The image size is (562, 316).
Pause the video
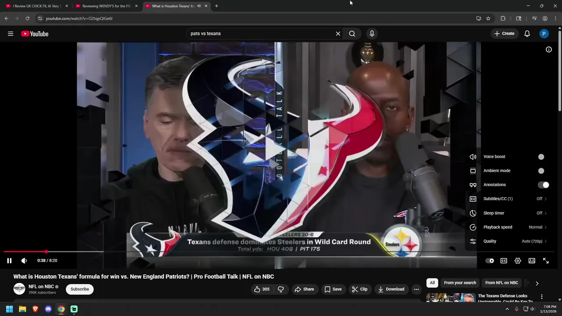[9, 261]
